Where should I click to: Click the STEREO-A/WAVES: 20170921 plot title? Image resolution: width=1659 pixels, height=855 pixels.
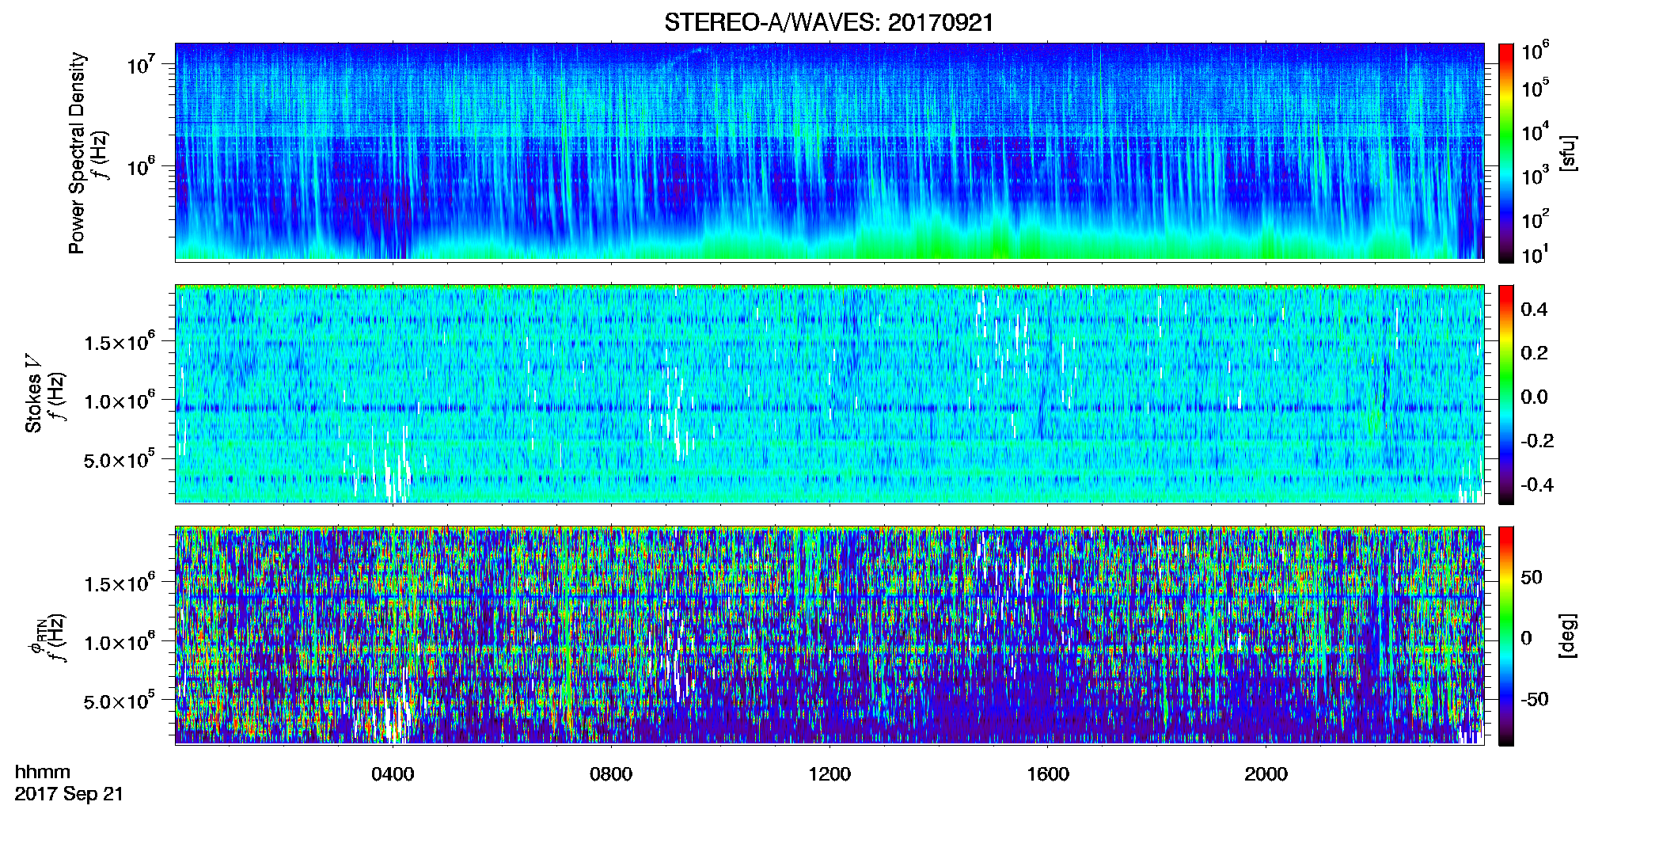(829, 22)
